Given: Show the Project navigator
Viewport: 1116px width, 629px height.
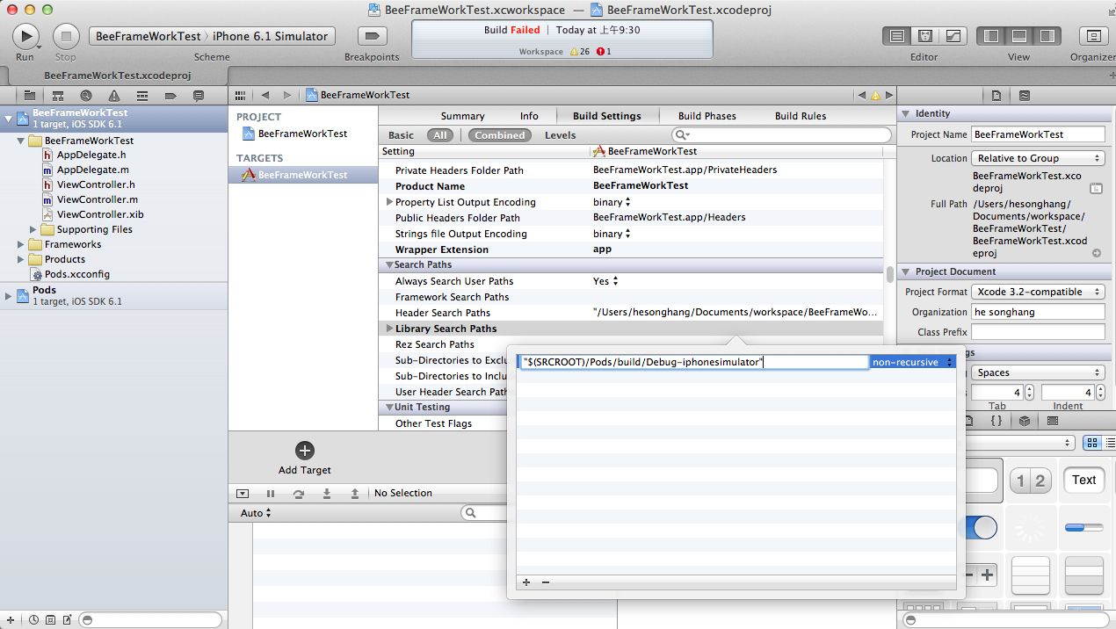Looking at the screenshot, I should pyautogui.click(x=29, y=95).
